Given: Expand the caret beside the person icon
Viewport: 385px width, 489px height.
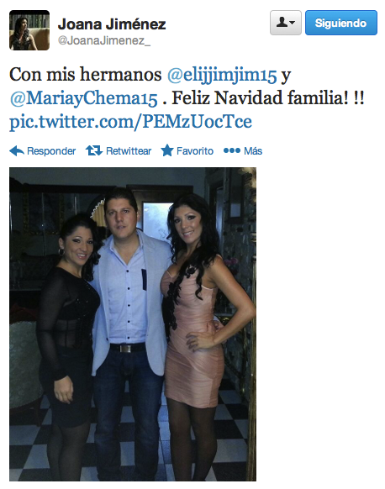Looking at the screenshot, I should tap(293, 23).
